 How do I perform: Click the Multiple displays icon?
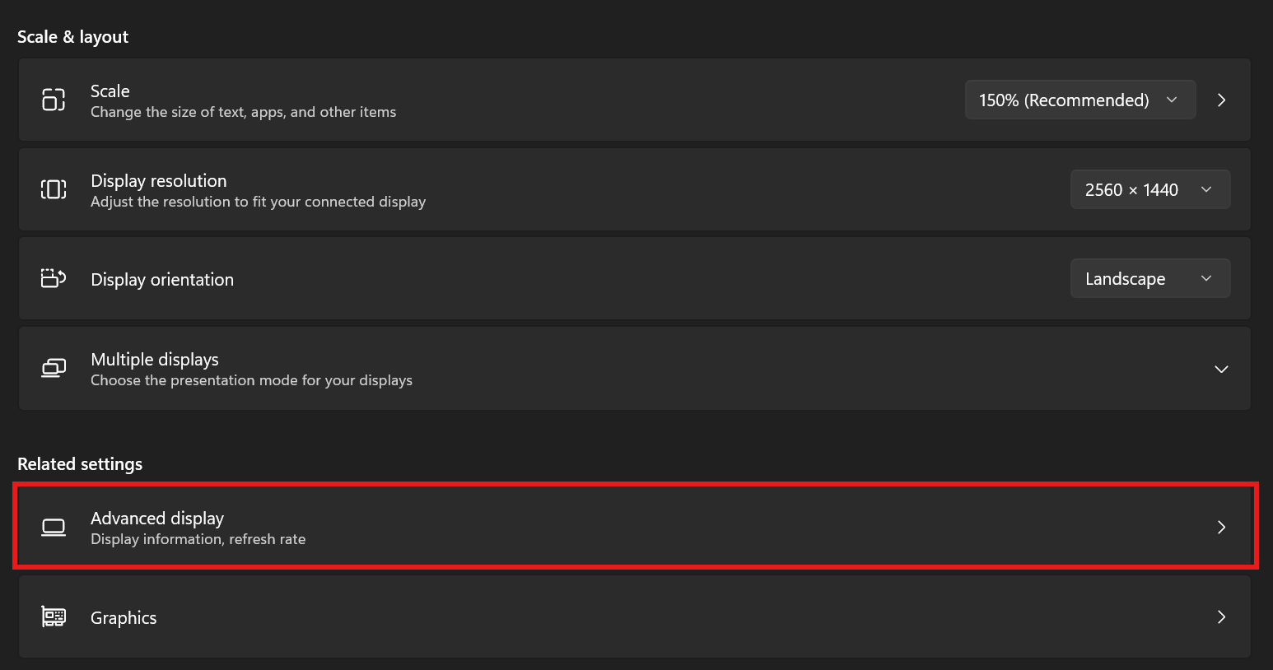click(x=54, y=368)
